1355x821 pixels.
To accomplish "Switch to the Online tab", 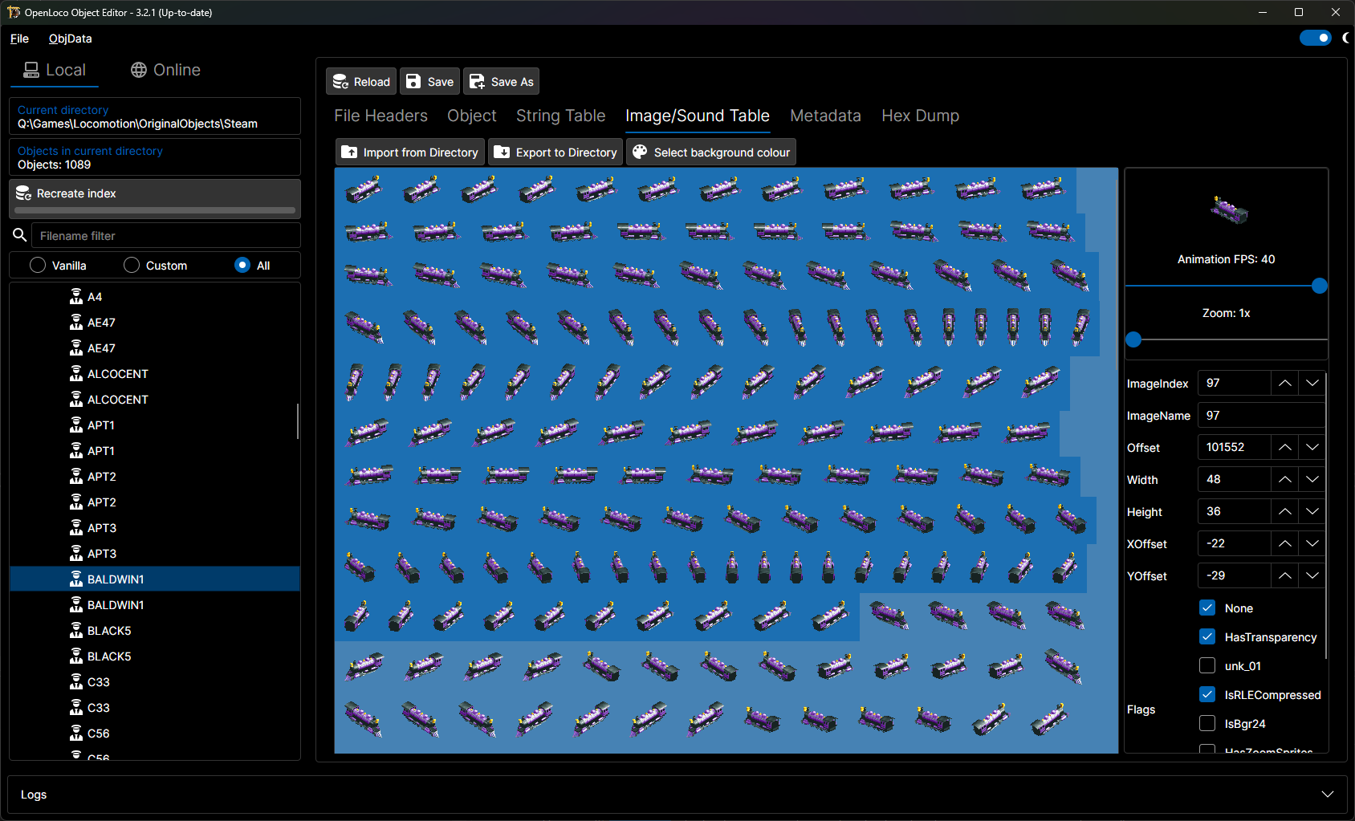I will [165, 70].
